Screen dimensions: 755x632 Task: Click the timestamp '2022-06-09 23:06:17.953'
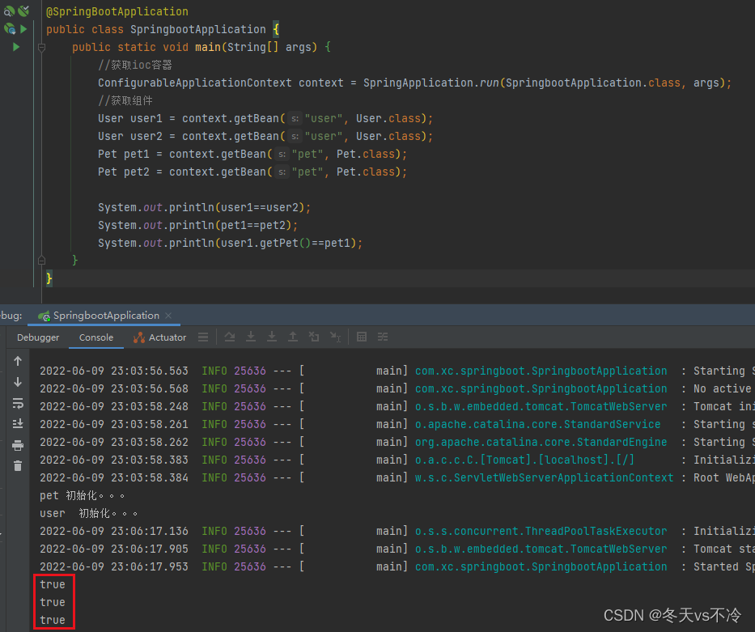pos(114,567)
